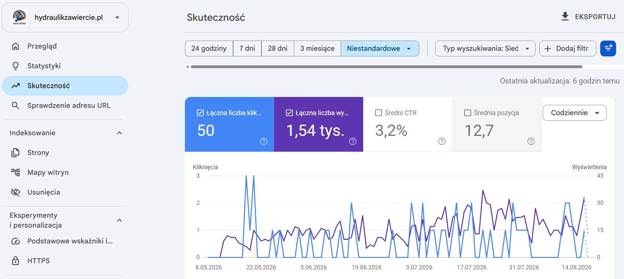Click the Mapy witryn sitemap icon
Viewport: 624px width, 279px height.
point(16,172)
